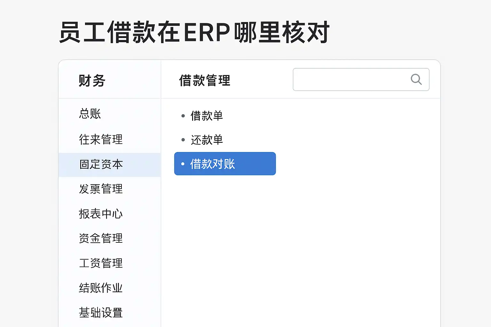Click the magnifier search icon
The width and height of the screenshot is (491, 327).
(416, 79)
